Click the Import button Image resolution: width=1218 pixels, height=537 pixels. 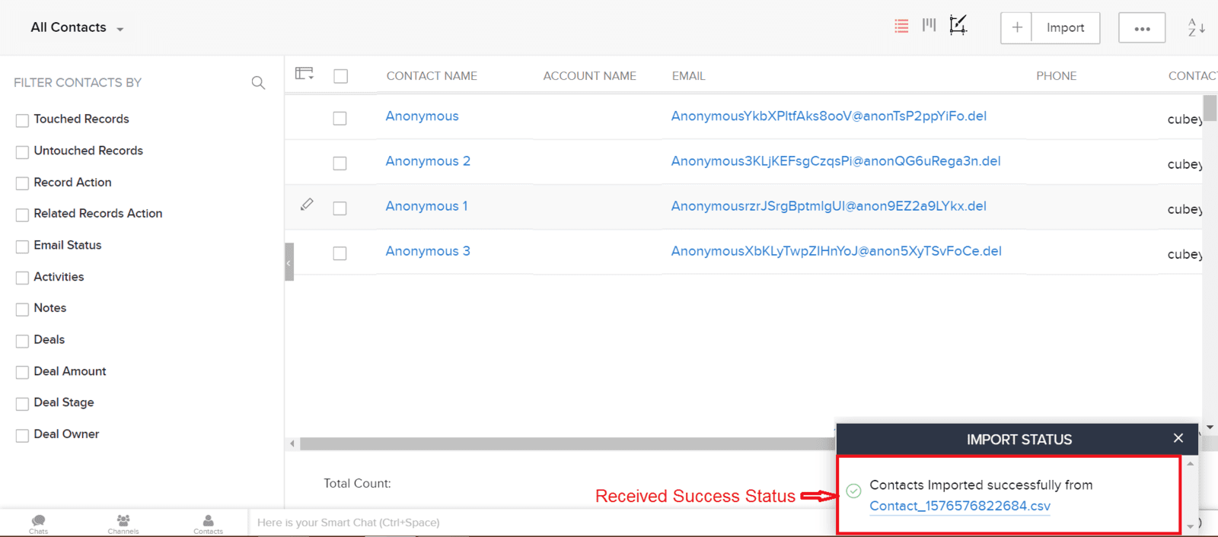pos(1065,28)
